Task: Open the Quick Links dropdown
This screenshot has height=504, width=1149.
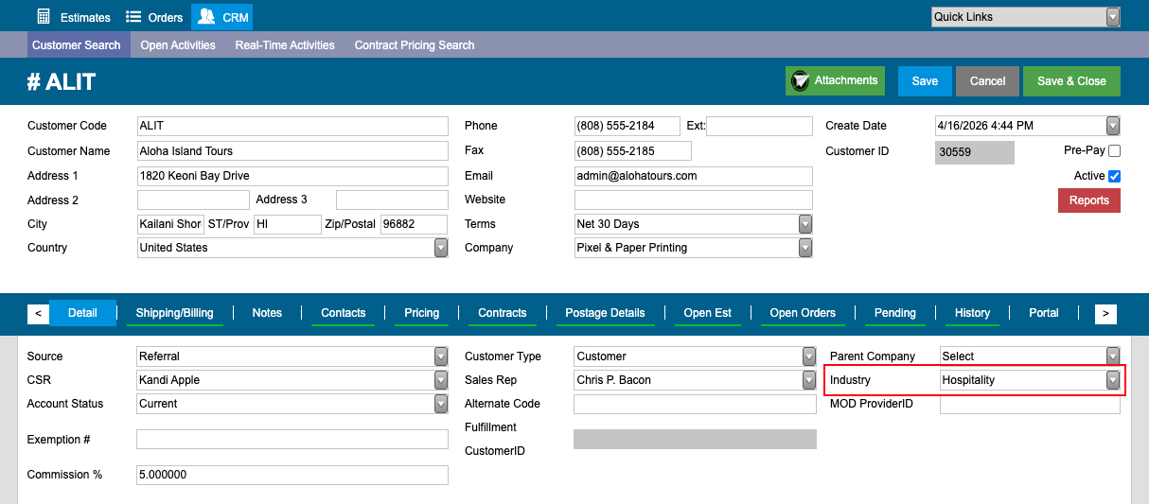Action: tap(1025, 17)
